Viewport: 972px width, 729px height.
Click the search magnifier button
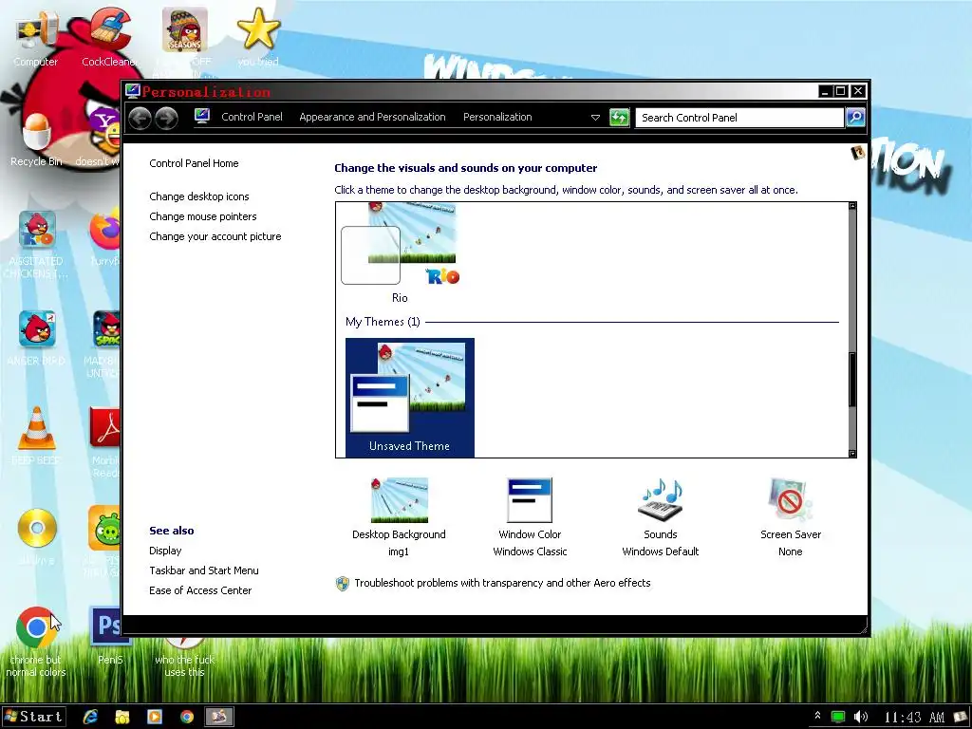click(x=855, y=117)
